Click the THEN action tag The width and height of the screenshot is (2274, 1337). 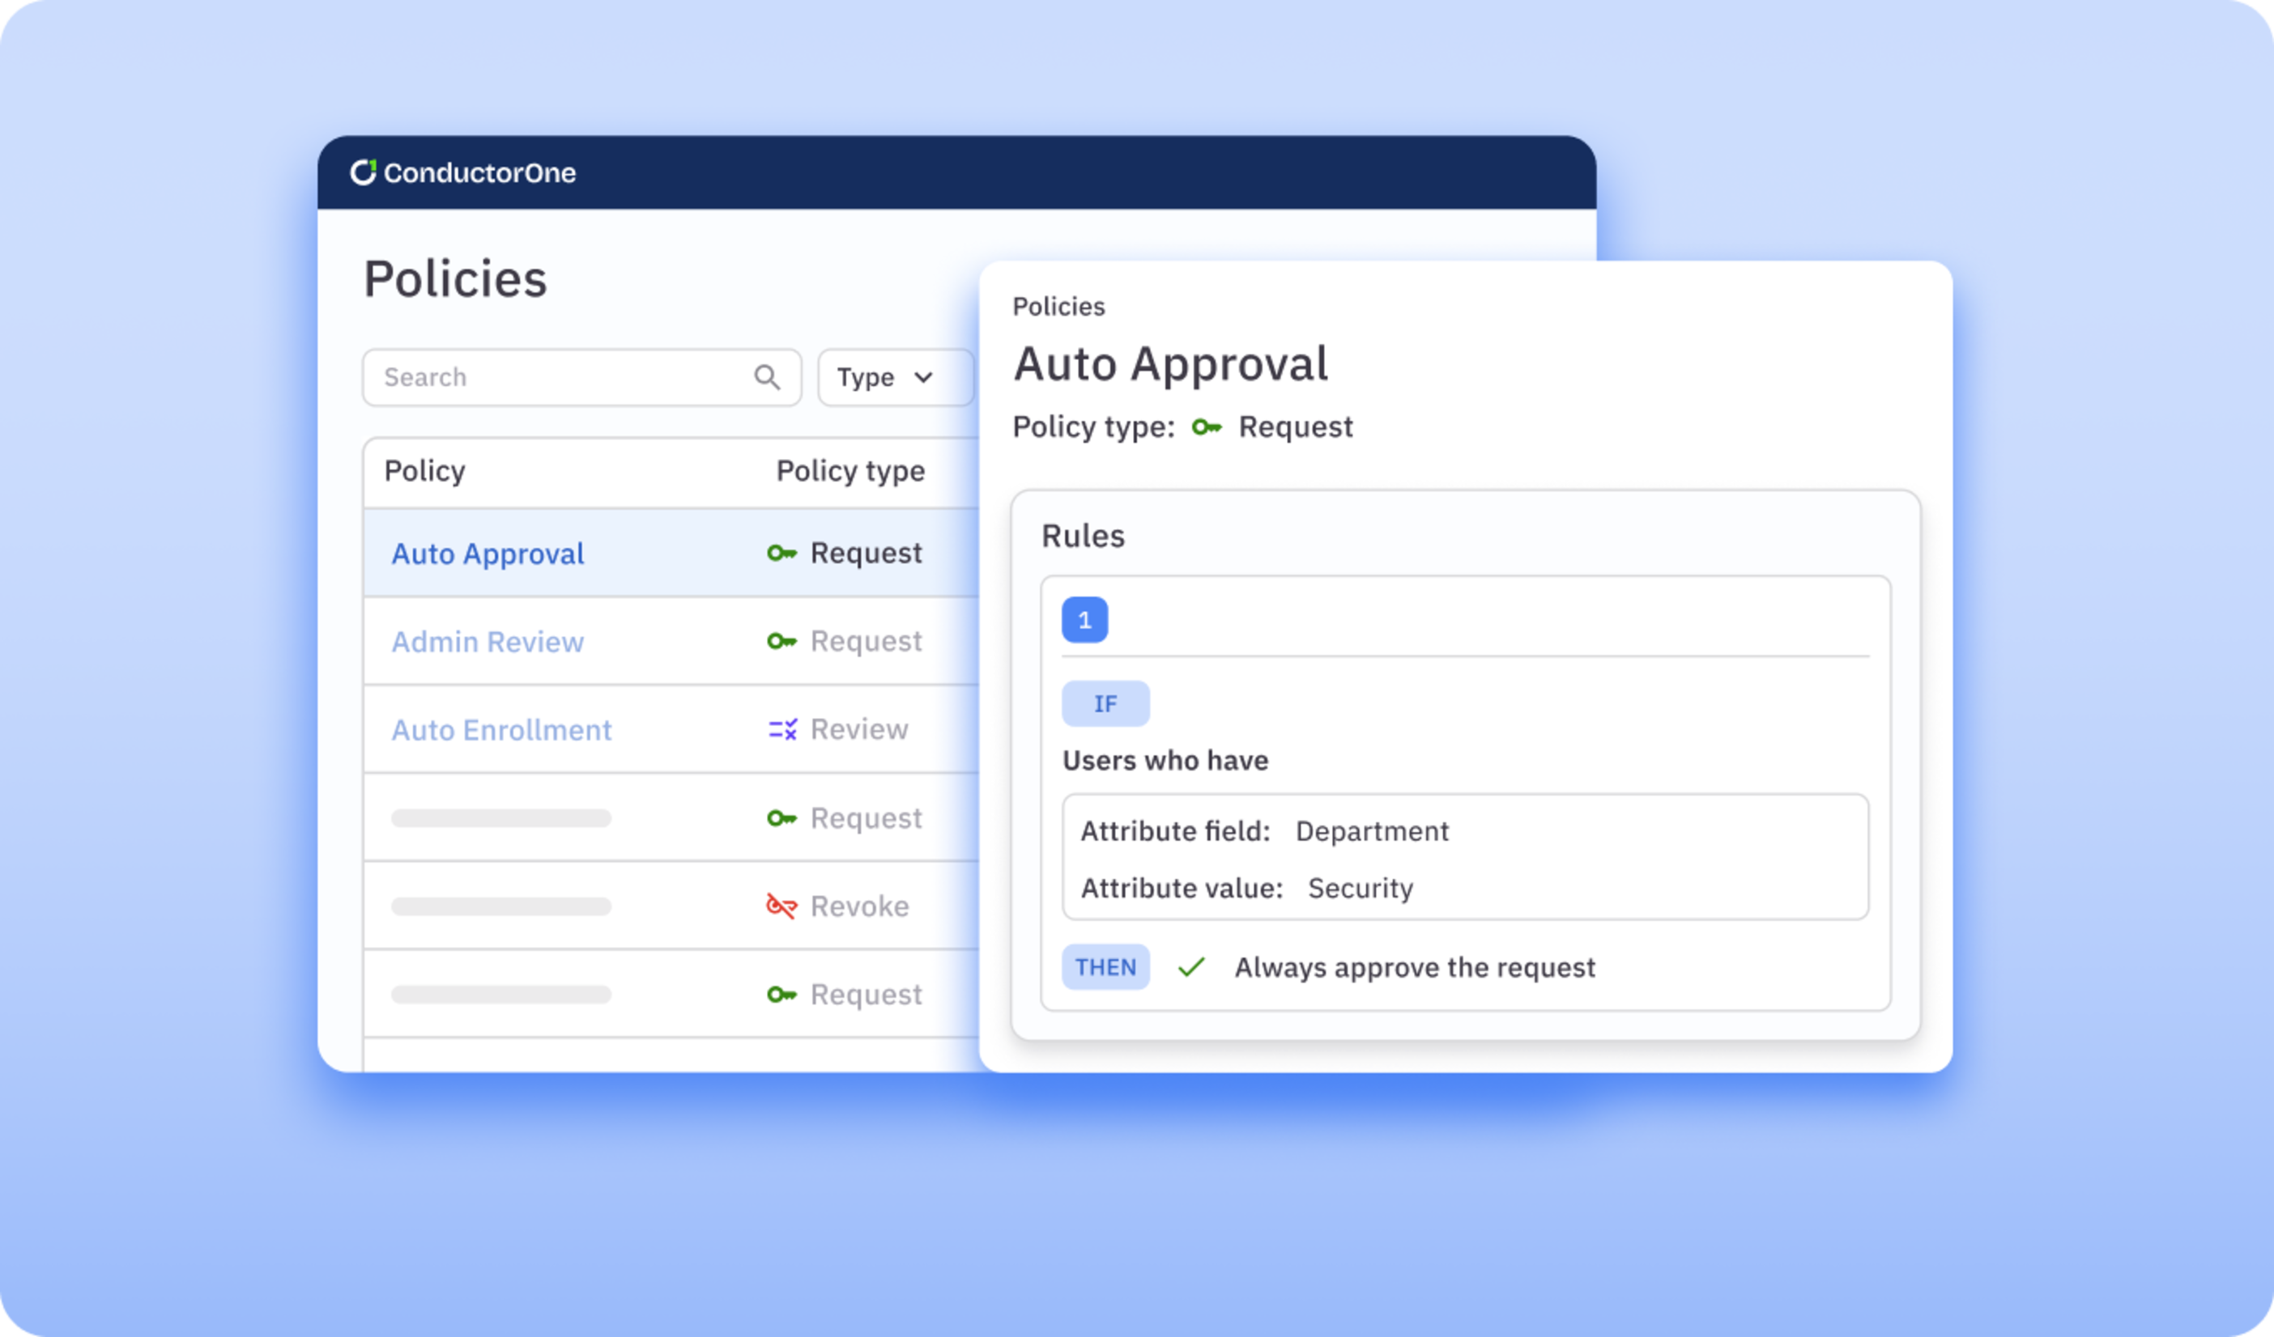(1105, 967)
